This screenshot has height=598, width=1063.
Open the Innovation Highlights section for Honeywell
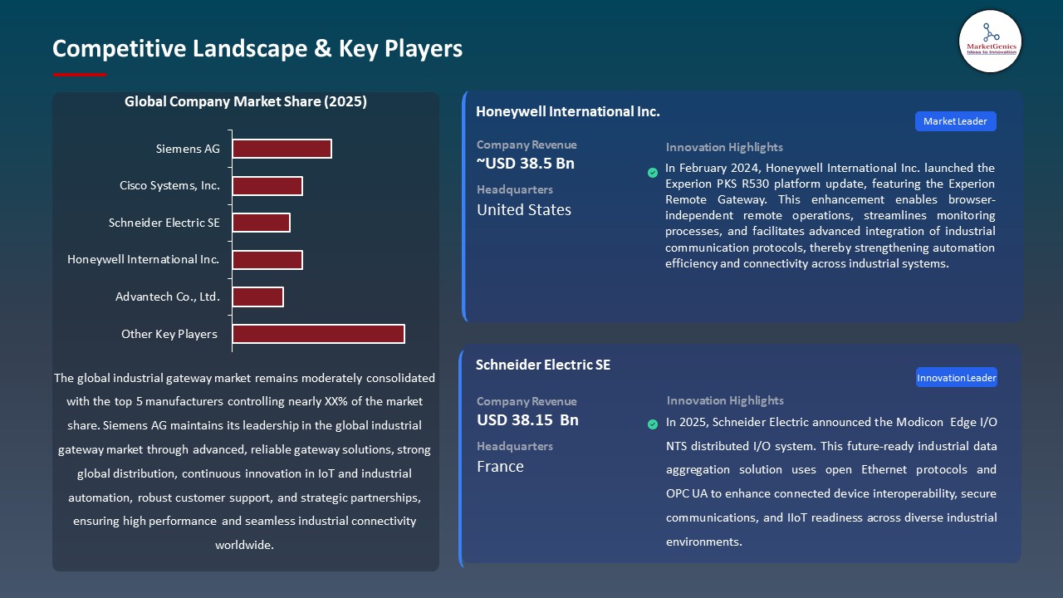(723, 147)
